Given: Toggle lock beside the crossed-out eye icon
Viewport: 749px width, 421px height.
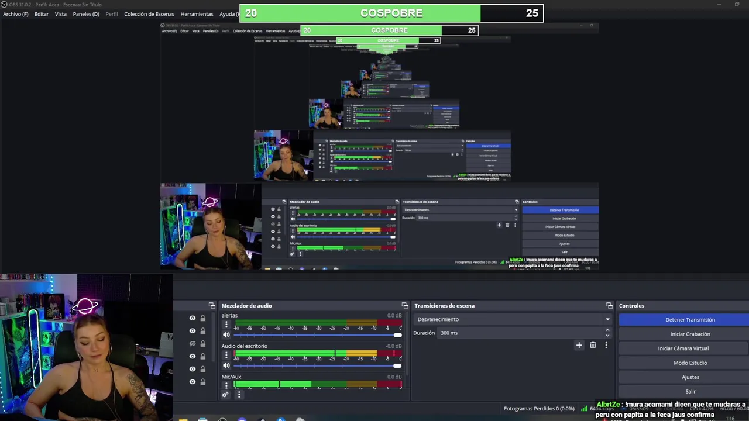Looking at the screenshot, I should [203, 344].
